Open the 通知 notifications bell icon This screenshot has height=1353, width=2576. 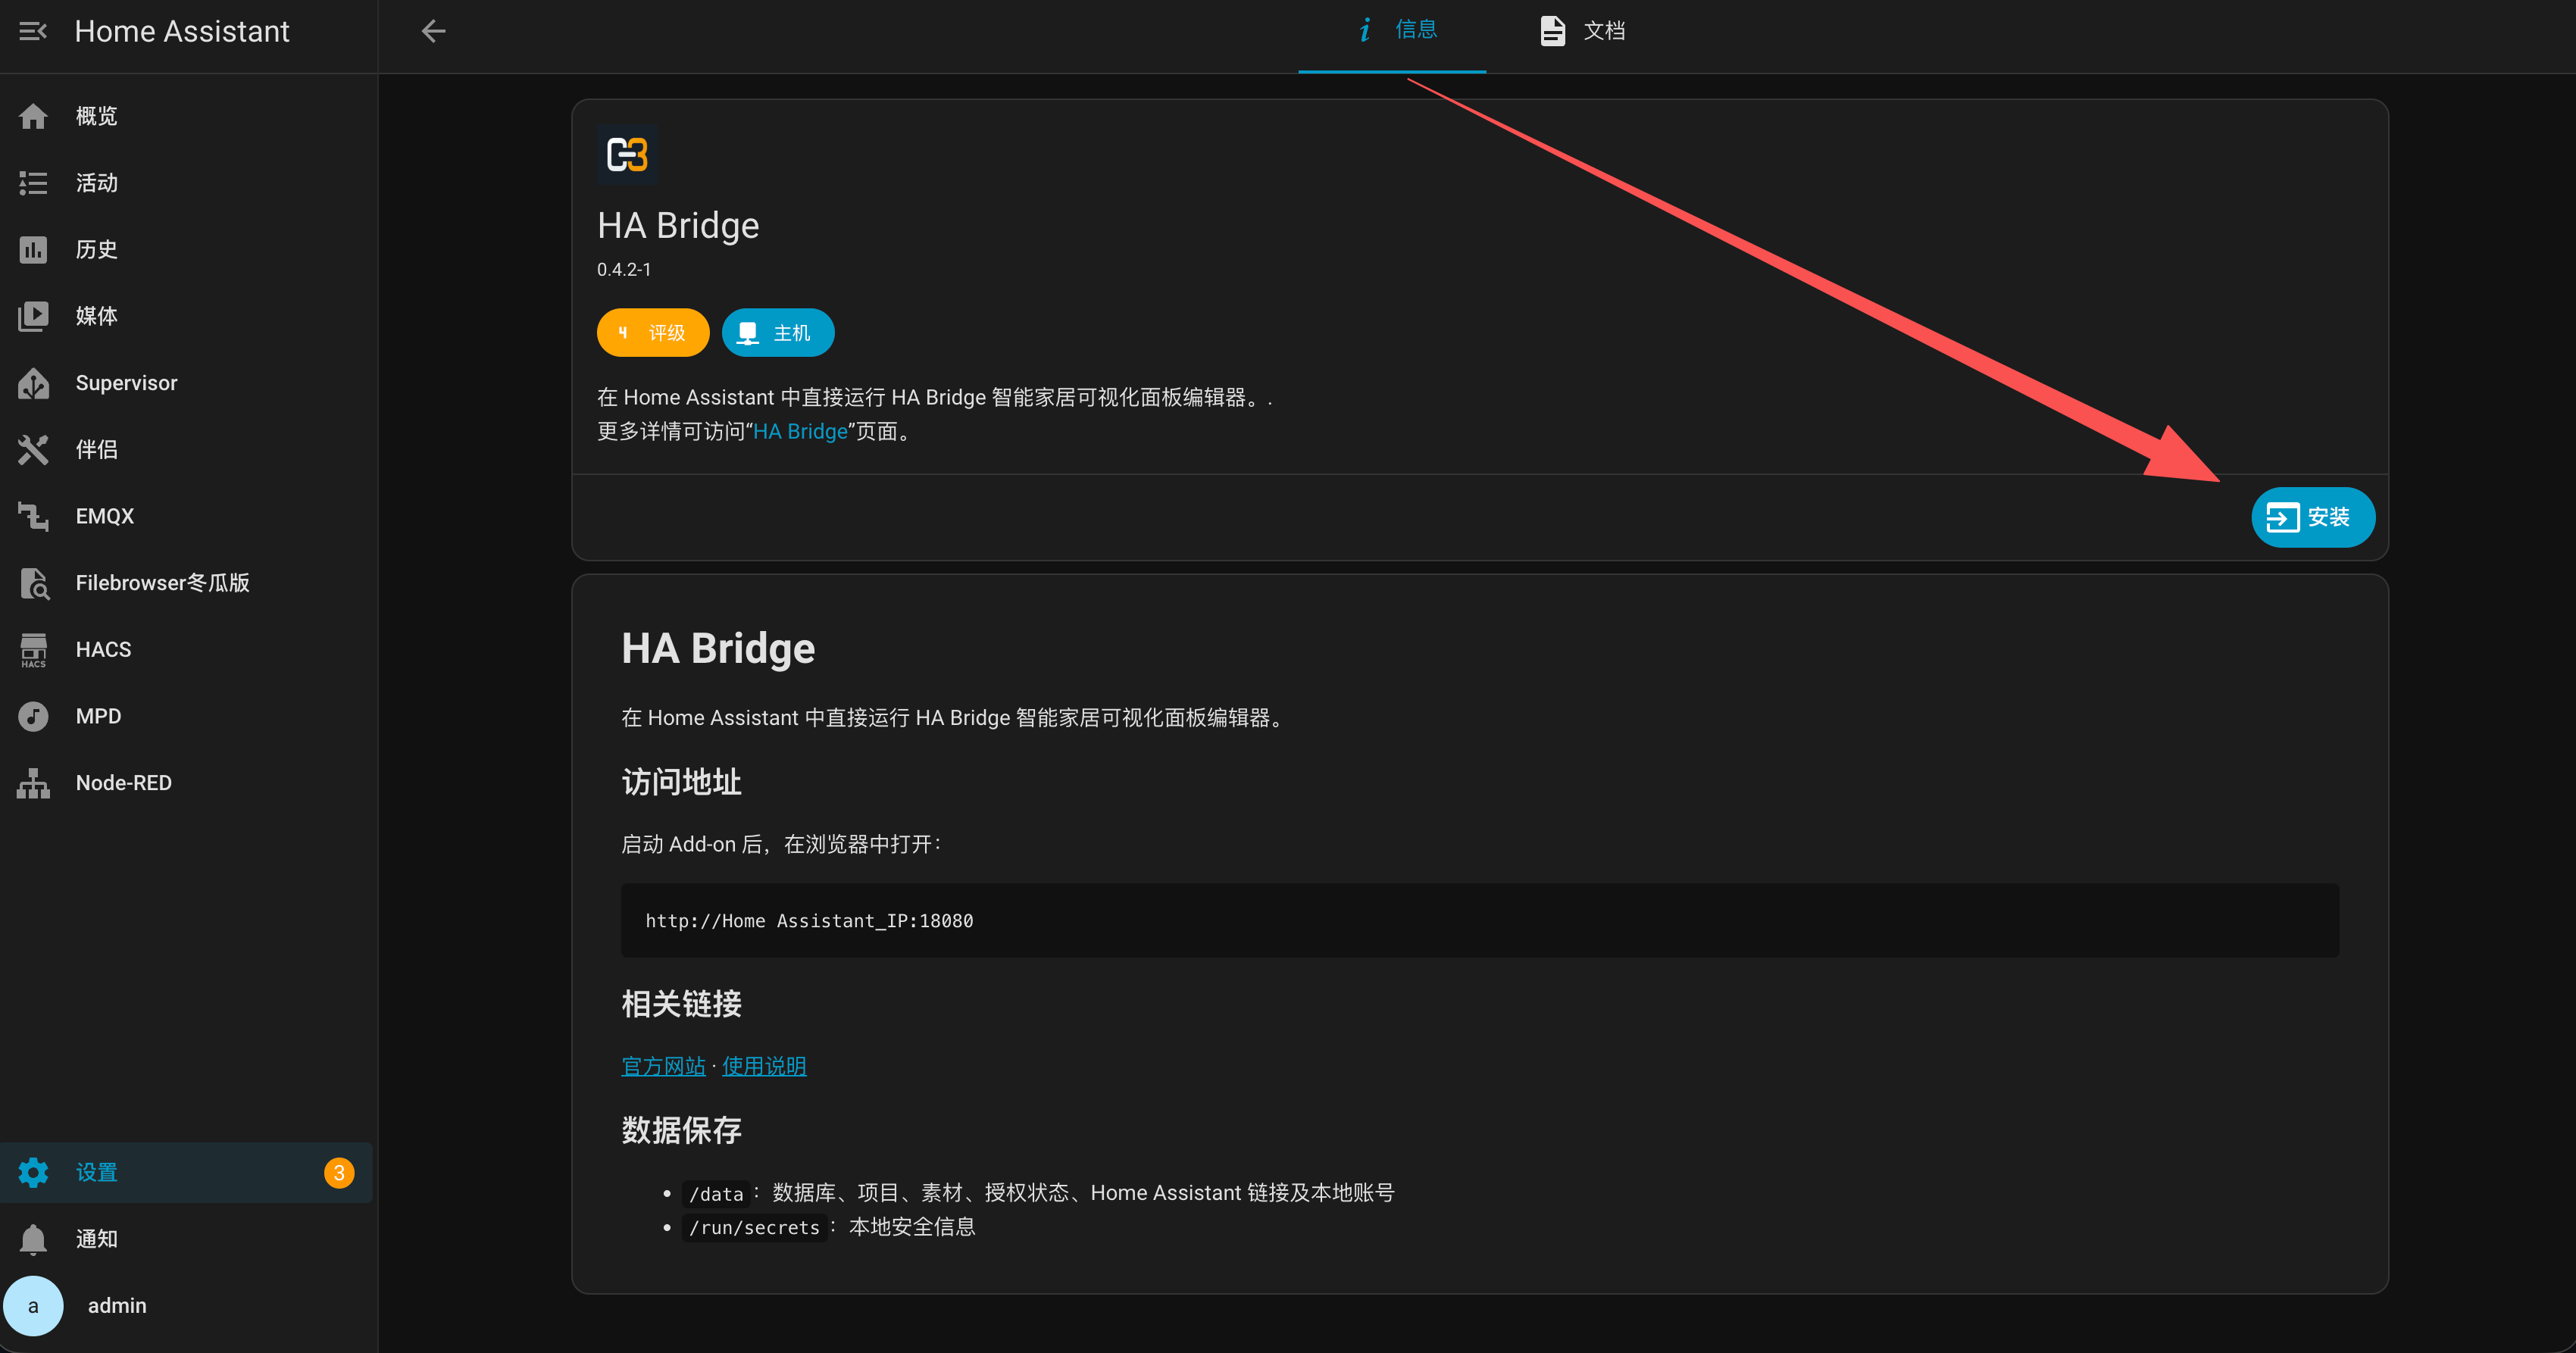point(33,1239)
